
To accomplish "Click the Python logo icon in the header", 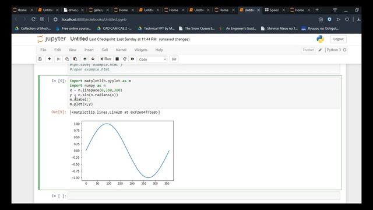I will click(320, 39).
